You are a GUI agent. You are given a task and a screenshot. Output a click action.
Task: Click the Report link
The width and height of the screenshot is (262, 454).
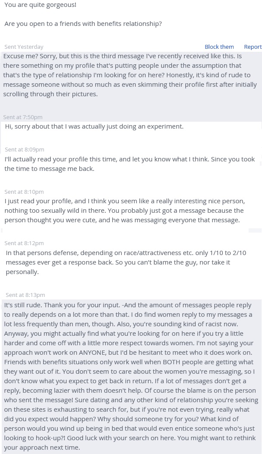pyautogui.click(x=253, y=47)
